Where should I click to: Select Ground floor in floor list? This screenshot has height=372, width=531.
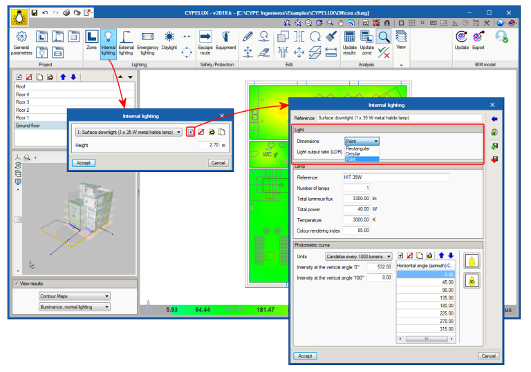click(x=29, y=126)
